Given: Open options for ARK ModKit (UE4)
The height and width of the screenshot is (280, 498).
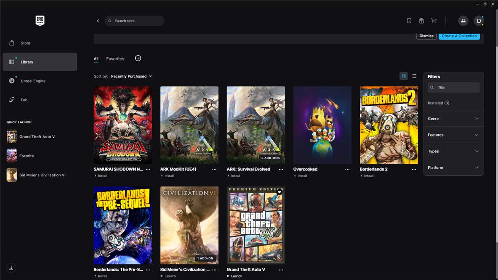Looking at the screenshot, I should (215, 170).
